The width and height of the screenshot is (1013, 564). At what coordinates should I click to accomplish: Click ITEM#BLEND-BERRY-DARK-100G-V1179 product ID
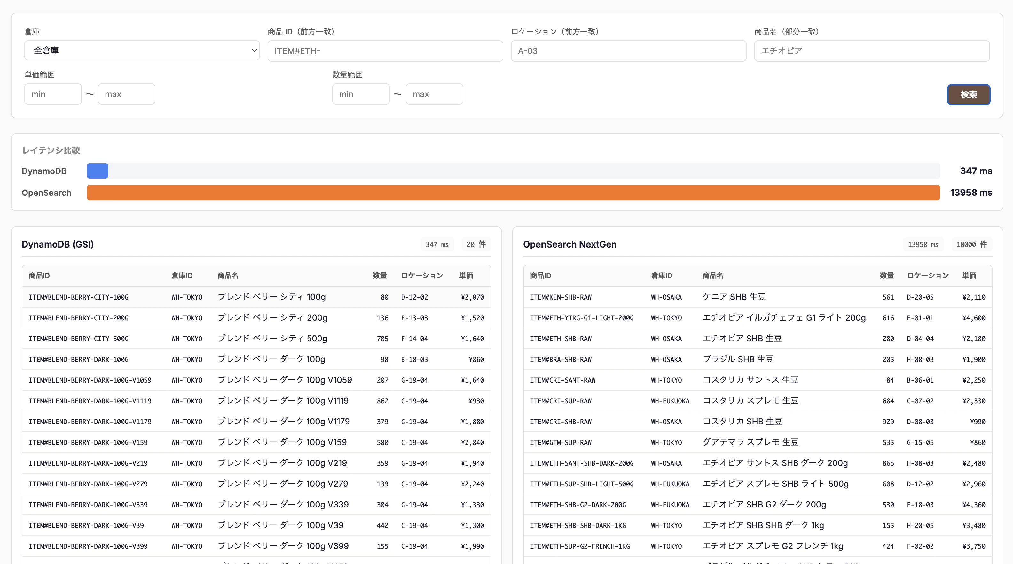click(x=90, y=422)
